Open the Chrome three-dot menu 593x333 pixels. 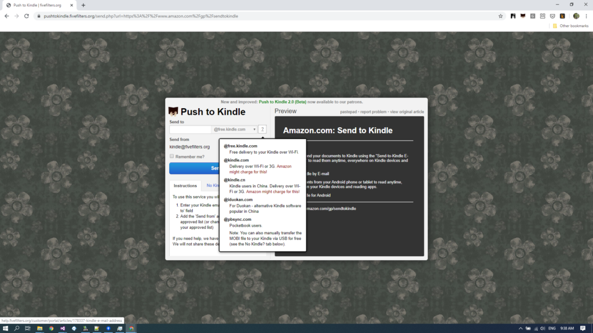coord(586,16)
